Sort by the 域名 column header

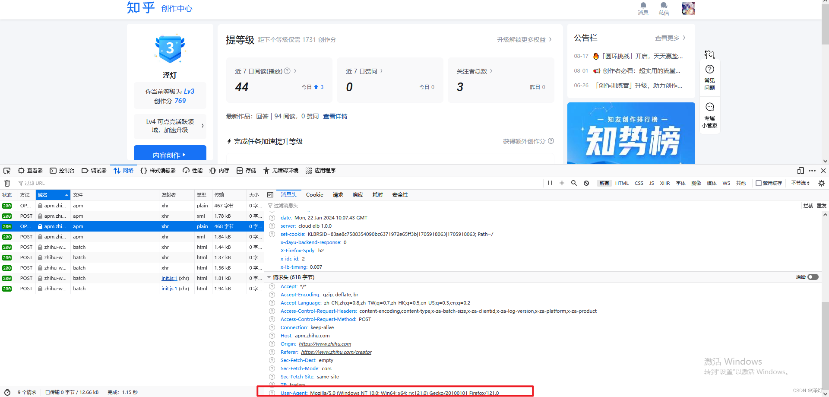pos(53,195)
